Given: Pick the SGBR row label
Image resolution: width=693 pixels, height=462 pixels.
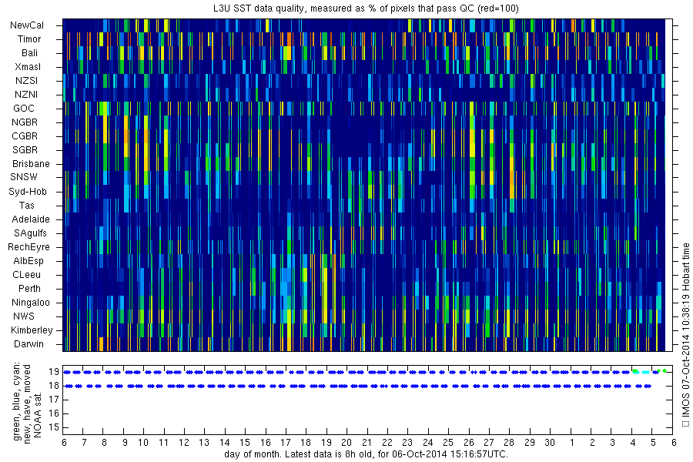Looking at the screenshot, I should click(25, 150).
